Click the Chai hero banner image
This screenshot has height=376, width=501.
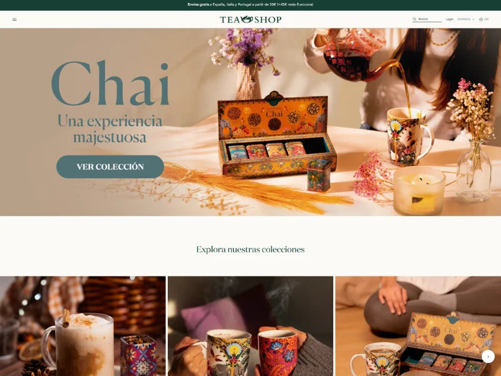[250, 122]
